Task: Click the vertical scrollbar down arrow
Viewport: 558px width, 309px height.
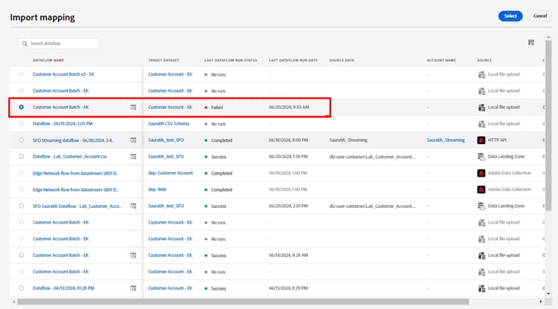Action: tap(548, 293)
